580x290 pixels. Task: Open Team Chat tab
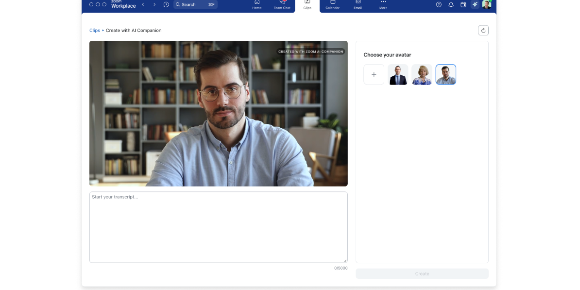282,5
